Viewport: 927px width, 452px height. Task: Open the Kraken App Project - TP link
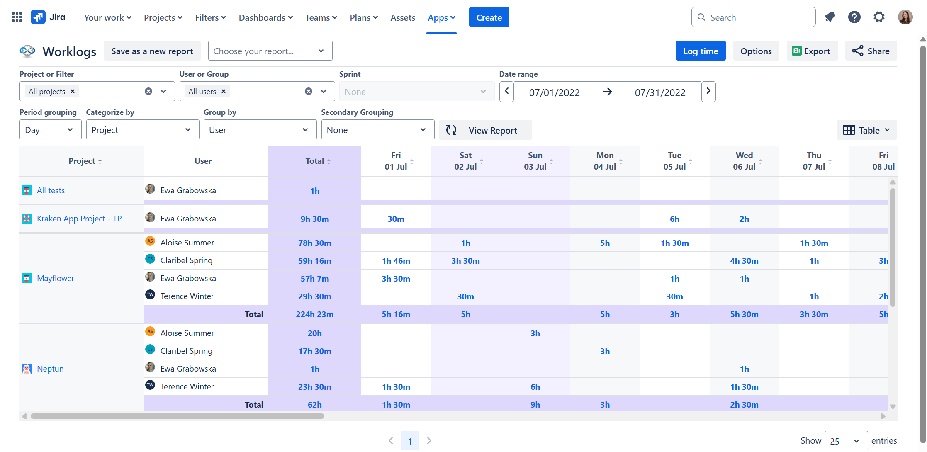[x=79, y=219]
